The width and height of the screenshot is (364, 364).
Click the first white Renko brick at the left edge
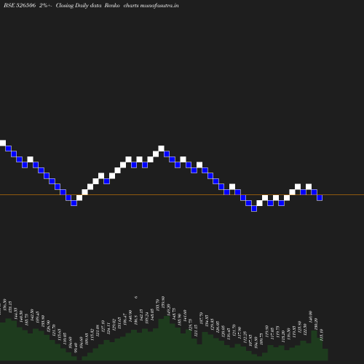[3, 143]
